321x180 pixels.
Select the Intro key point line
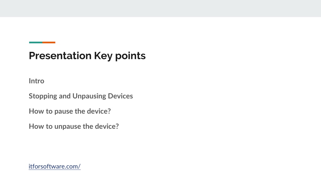[36, 81]
